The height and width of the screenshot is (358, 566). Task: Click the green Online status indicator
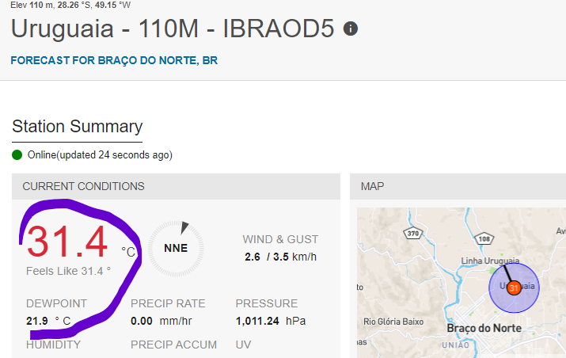point(17,155)
